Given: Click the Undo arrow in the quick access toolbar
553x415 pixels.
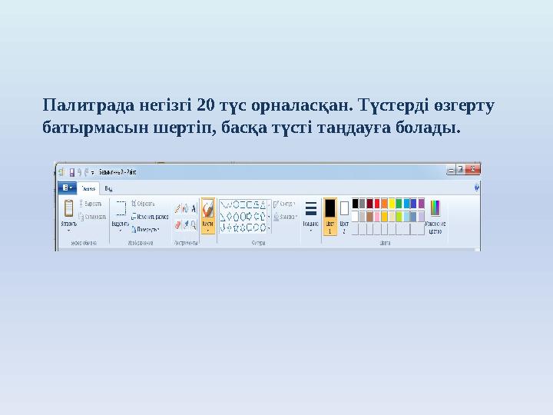Looking at the screenshot, I should point(80,172).
